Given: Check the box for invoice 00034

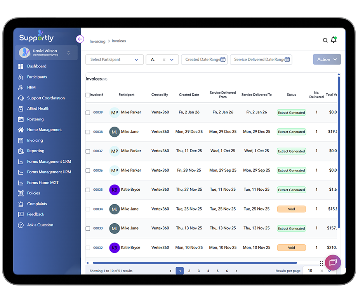Looking at the screenshot, I should pos(88,209).
